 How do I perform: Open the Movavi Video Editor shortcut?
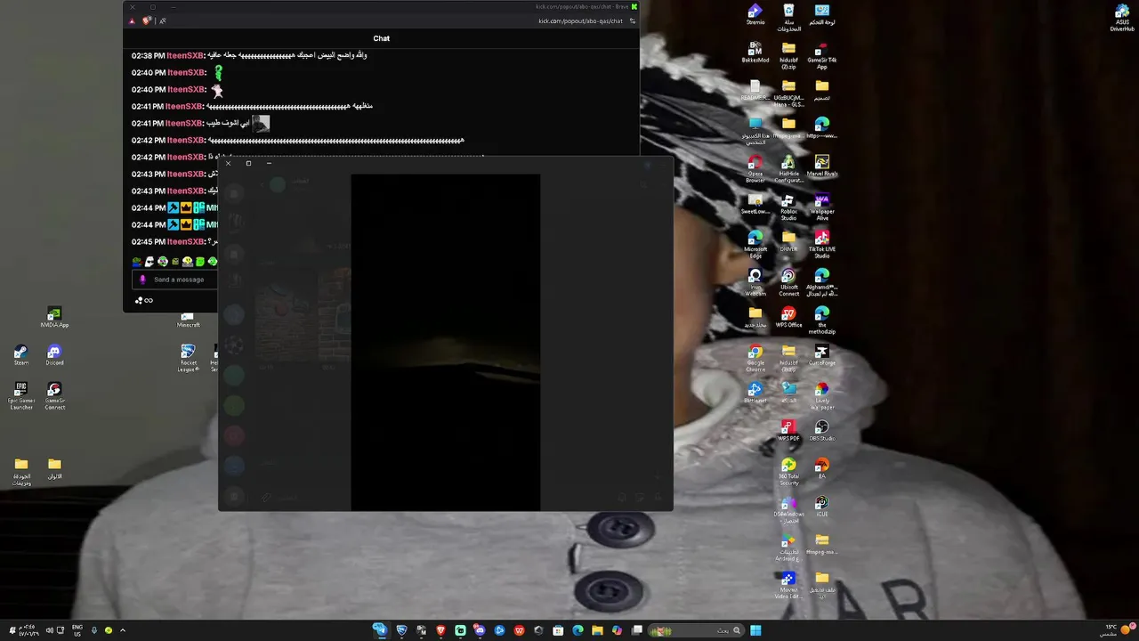coord(788,585)
